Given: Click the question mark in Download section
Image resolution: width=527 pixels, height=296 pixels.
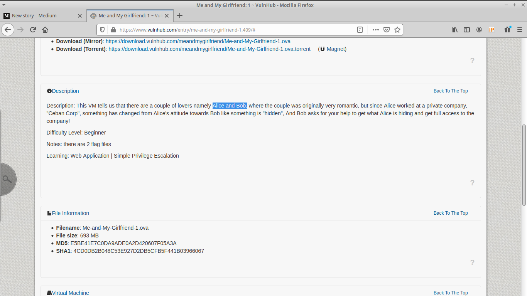Looking at the screenshot, I should pyautogui.click(x=472, y=61).
